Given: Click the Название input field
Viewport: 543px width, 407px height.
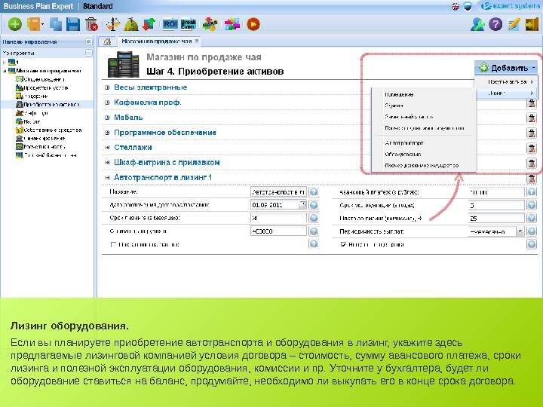Looking at the screenshot, I should pyautogui.click(x=278, y=191).
